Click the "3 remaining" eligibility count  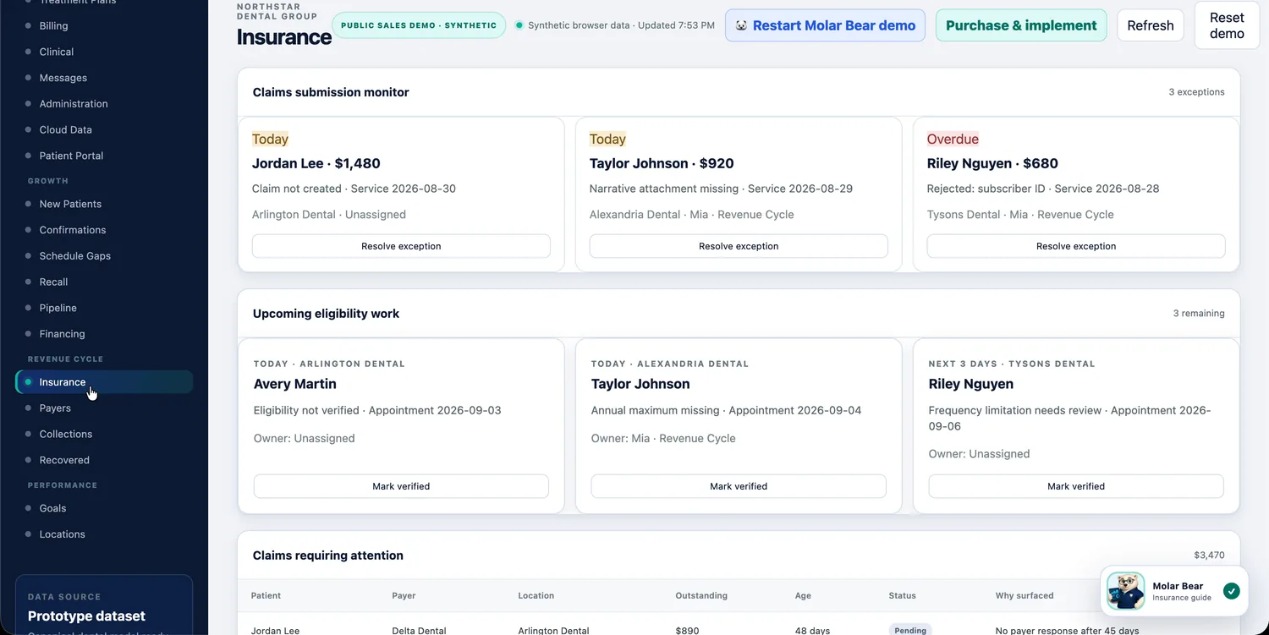click(x=1199, y=314)
